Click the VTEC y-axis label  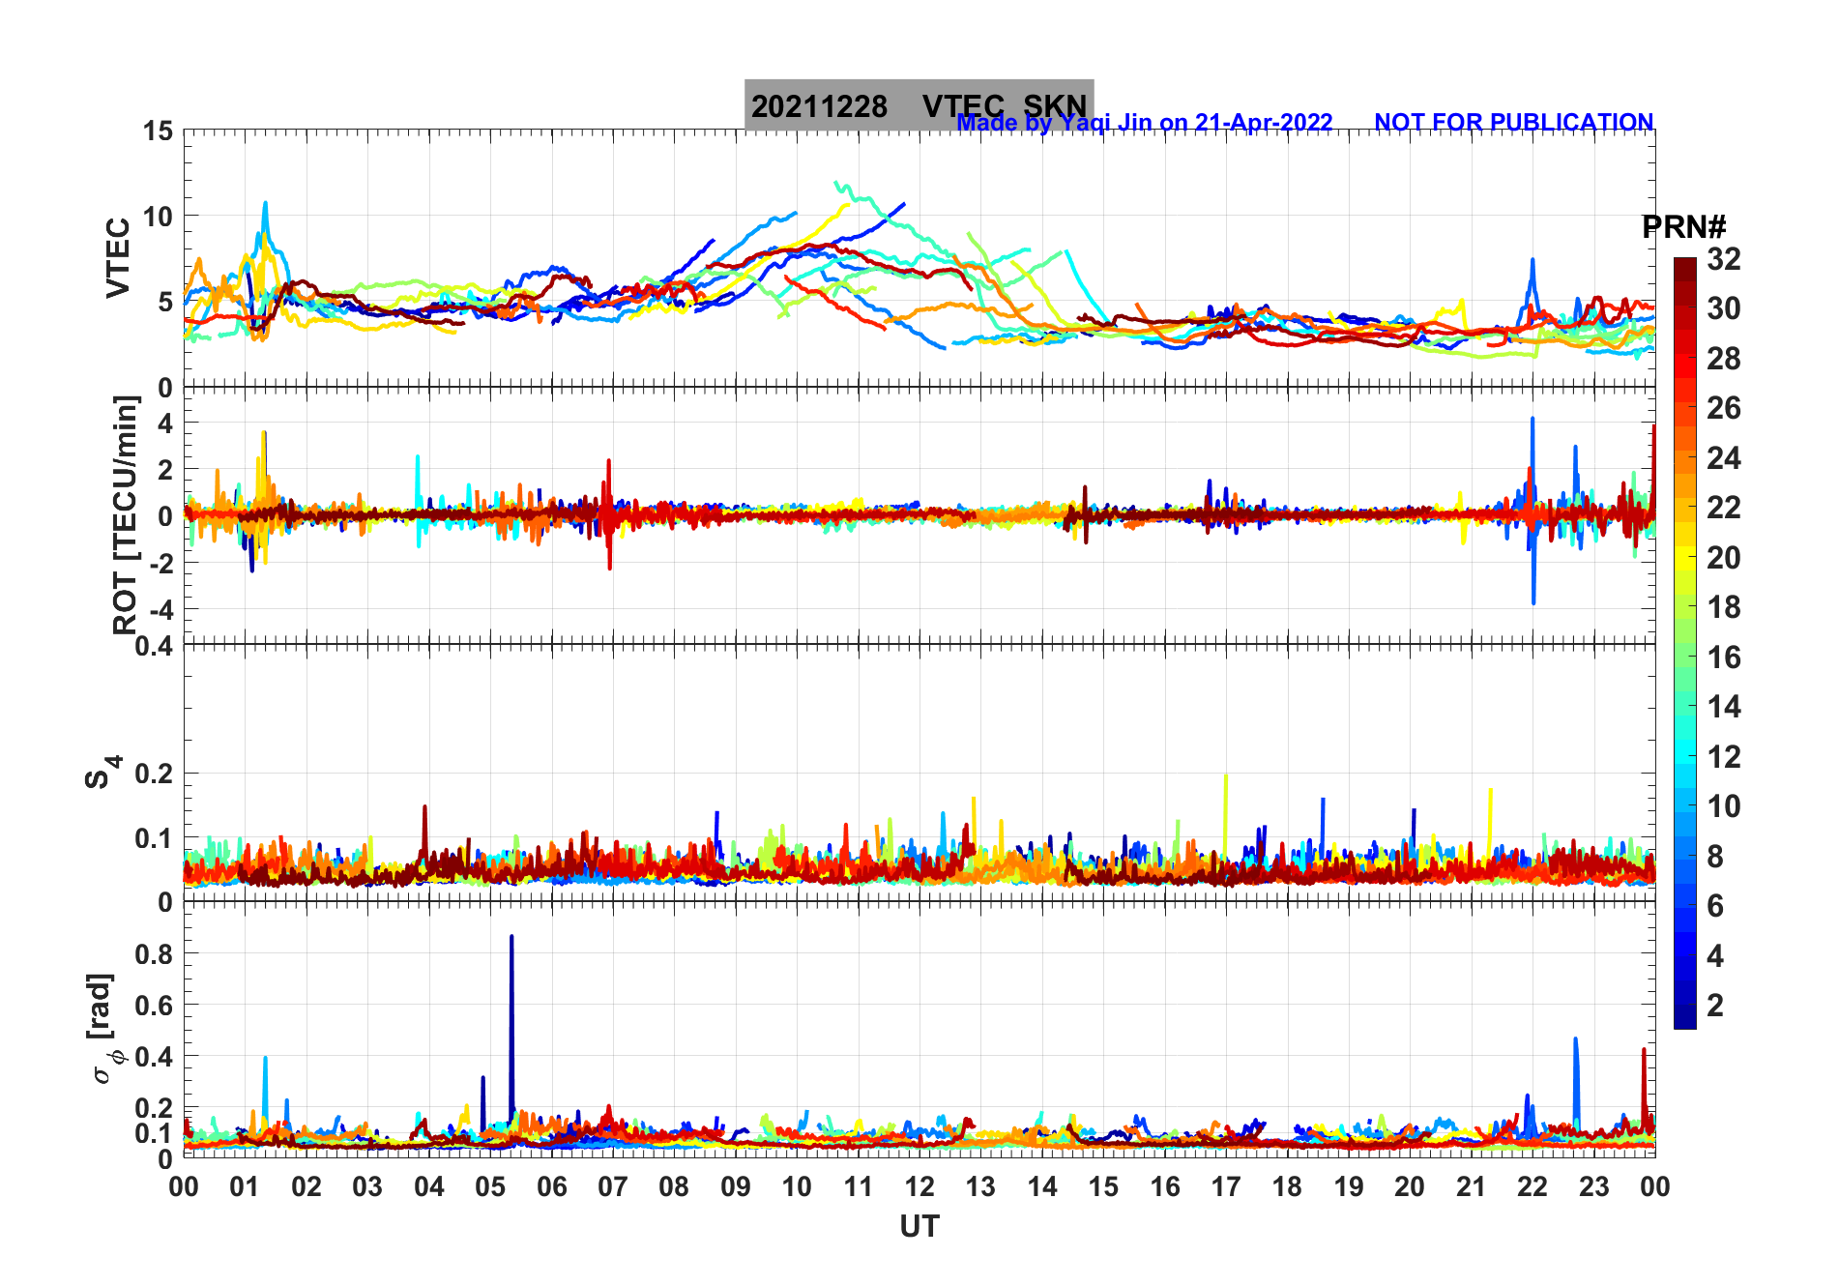tap(118, 258)
